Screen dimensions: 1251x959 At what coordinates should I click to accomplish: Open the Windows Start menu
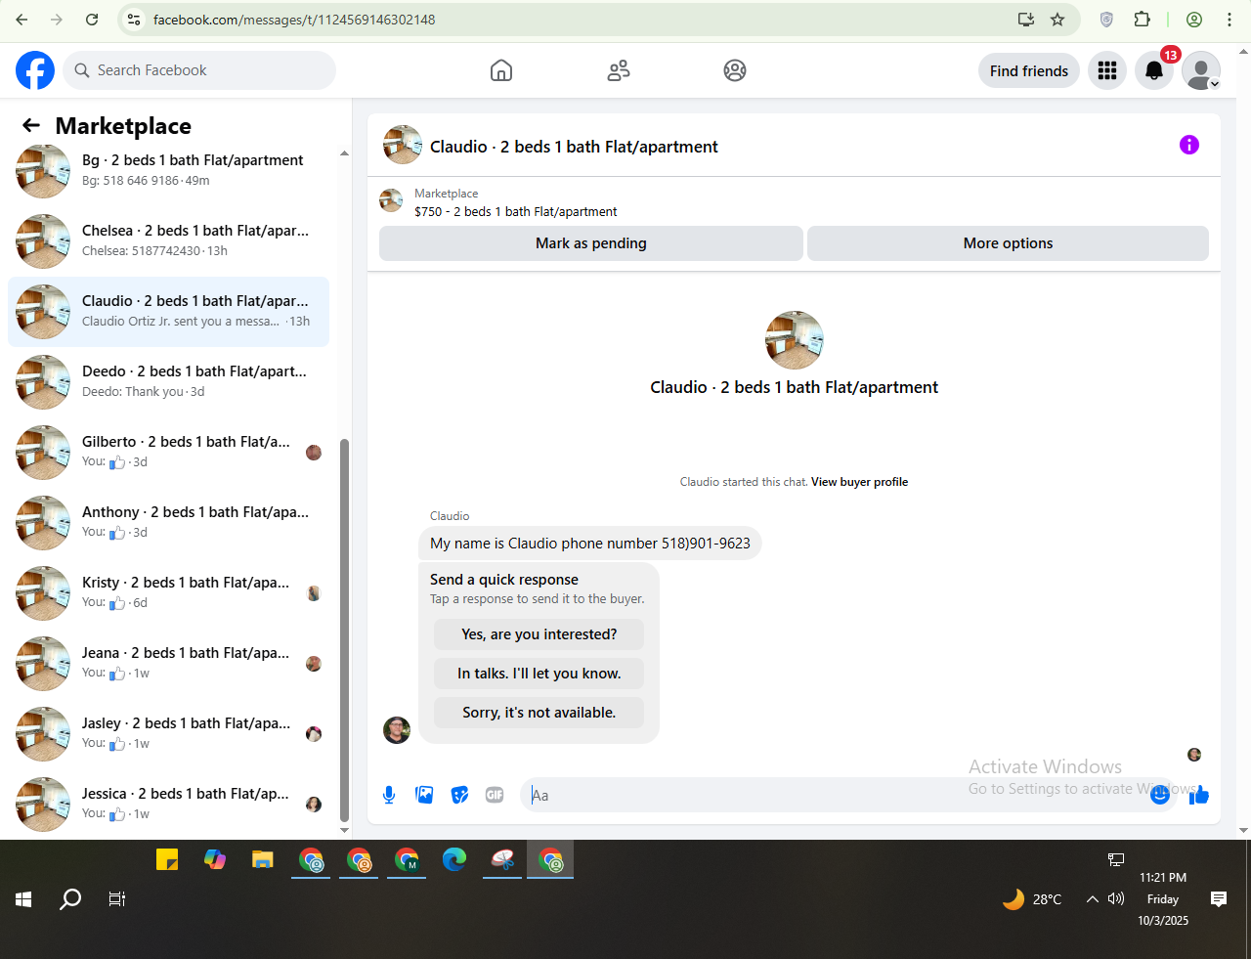pyautogui.click(x=23, y=899)
